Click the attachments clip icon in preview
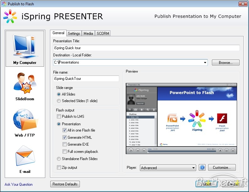The image size is (249, 192). [x=153, y=109]
